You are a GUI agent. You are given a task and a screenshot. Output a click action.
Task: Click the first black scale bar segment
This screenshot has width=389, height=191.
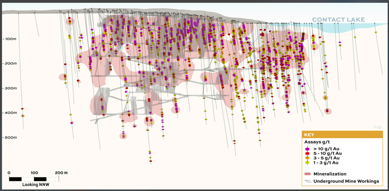click(x=16, y=179)
